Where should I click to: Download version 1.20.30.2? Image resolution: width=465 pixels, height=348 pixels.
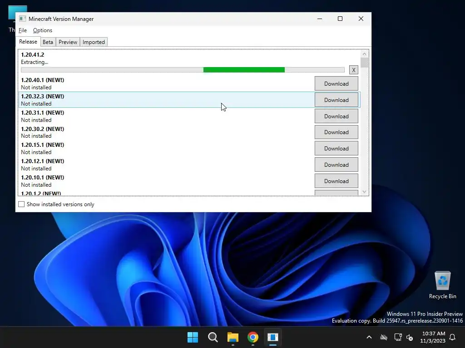point(336,132)
